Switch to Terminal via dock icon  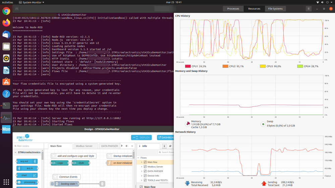pyautogui.click(x=6, y=105)
